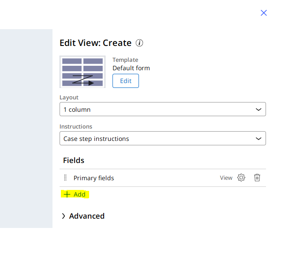Image resolution: width=281 pixels, height=254 pixels.
Task: Click the chevron arrow in the Instructions dropdown
Action: pyautogui.click(x=259, y=138)
